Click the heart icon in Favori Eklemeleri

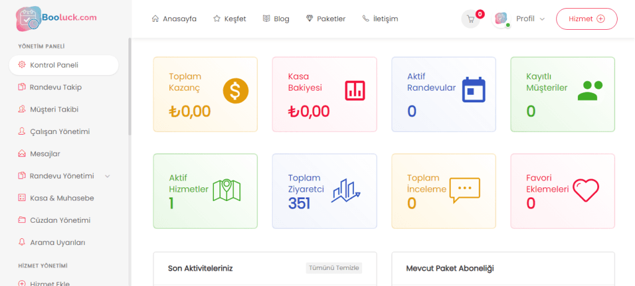click(x=585, y=190)
